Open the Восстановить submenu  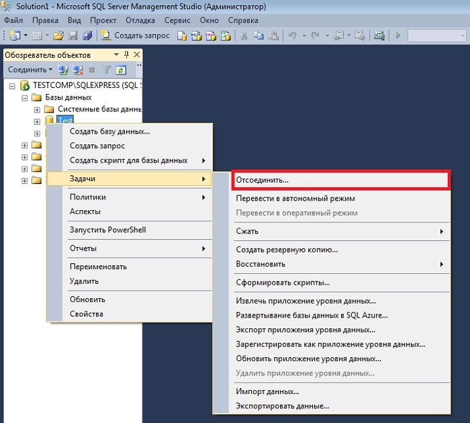[341, 265]
